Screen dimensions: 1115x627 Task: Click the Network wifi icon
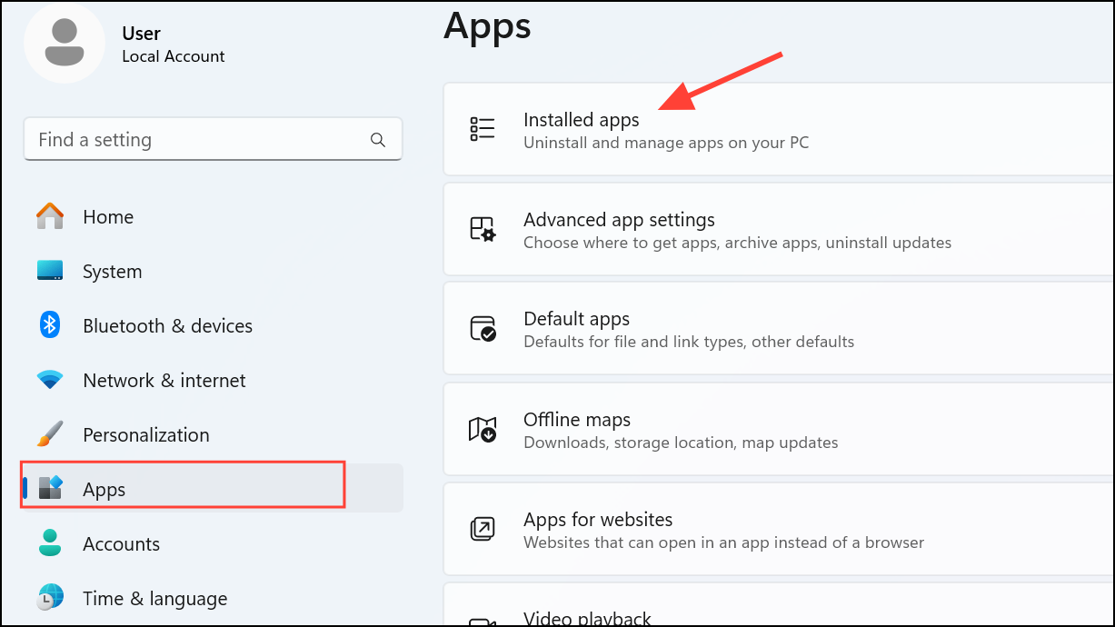[50, 380]
